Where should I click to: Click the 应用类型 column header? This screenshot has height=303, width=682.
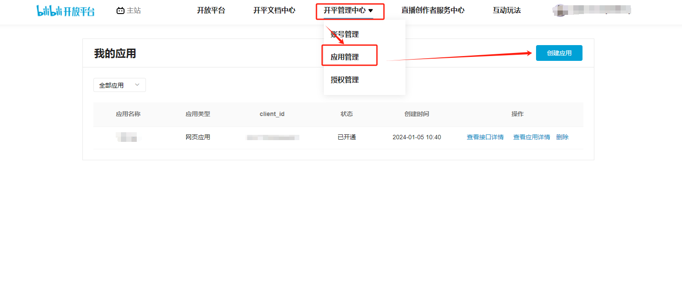pyautogui.click(x=198, y=114)
